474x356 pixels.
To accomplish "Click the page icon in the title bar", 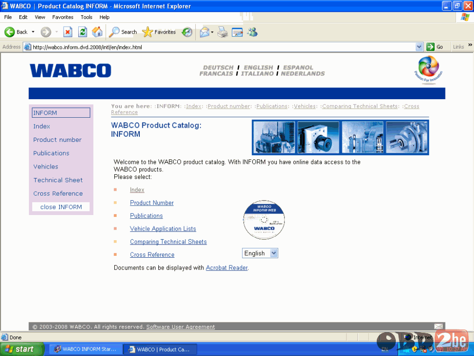I will pyautogui.click(x=4, y=6).
